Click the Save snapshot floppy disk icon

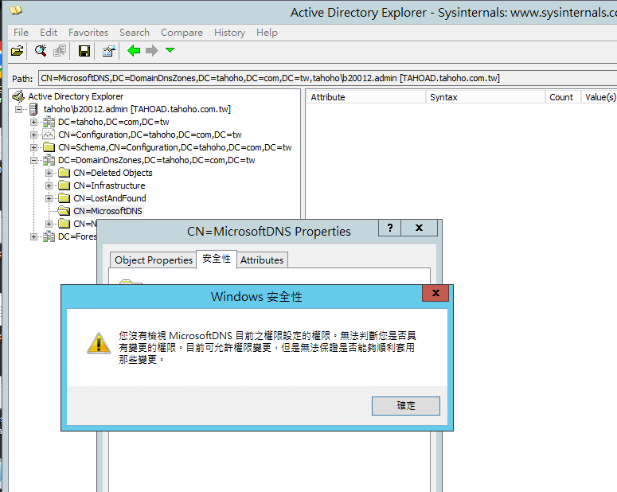coord(84,51)
